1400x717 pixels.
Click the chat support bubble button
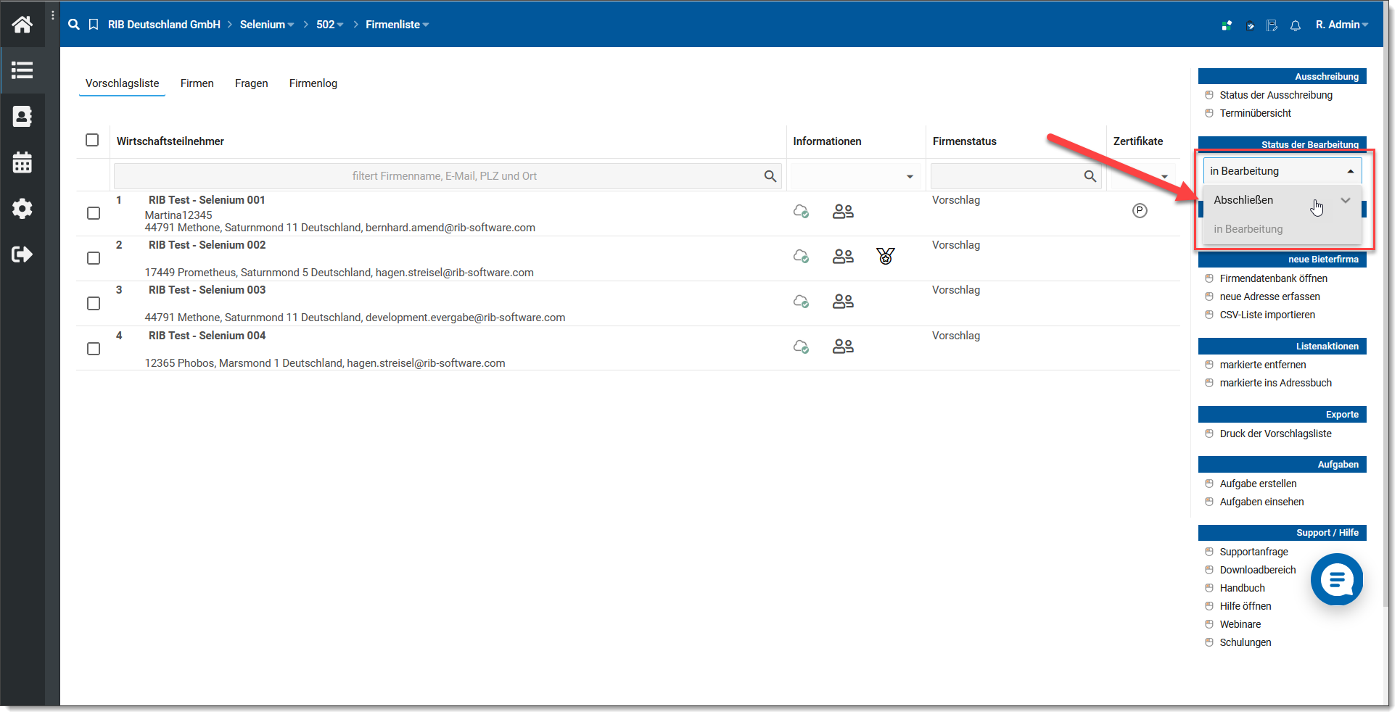tap(1336, 579)
